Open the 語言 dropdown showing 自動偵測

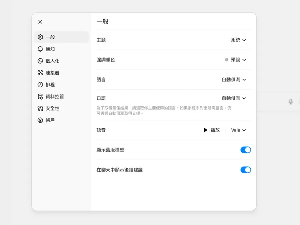pyautogui.click(x=234, y=80)
